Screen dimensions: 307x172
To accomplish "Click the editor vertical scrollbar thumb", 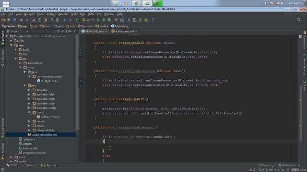I will [301, 113].
